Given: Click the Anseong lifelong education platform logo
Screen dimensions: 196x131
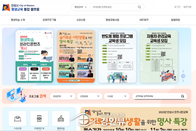Looking at the screenshot, I should click(21, 7).
